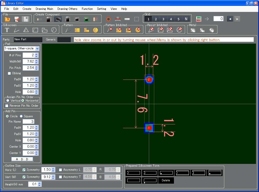259x192 pixels.
Task: Select the axial resistor component icon
Action: point(39,19)
